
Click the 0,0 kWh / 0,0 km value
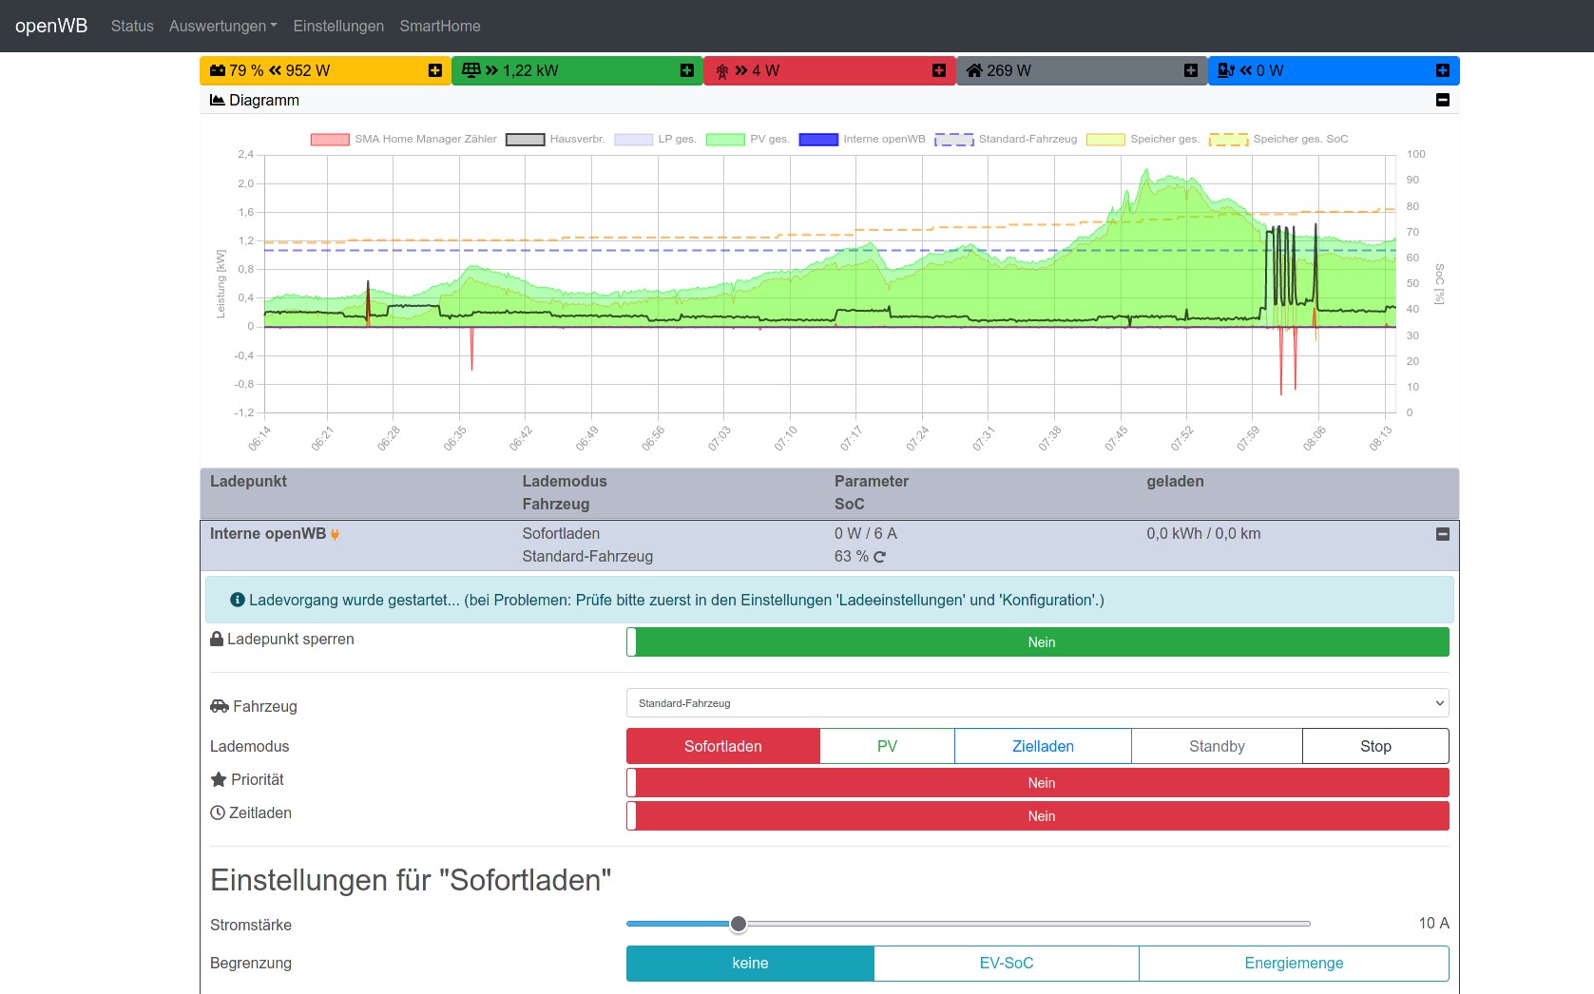(1203, 534)
